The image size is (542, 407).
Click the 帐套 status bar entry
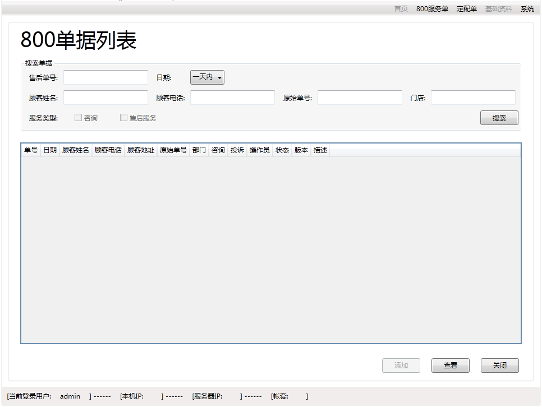pos(279,396)
